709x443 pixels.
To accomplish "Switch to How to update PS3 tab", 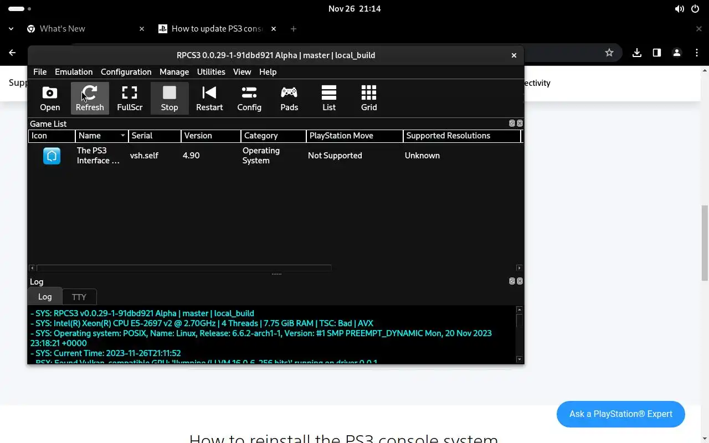I will [217, 29].
